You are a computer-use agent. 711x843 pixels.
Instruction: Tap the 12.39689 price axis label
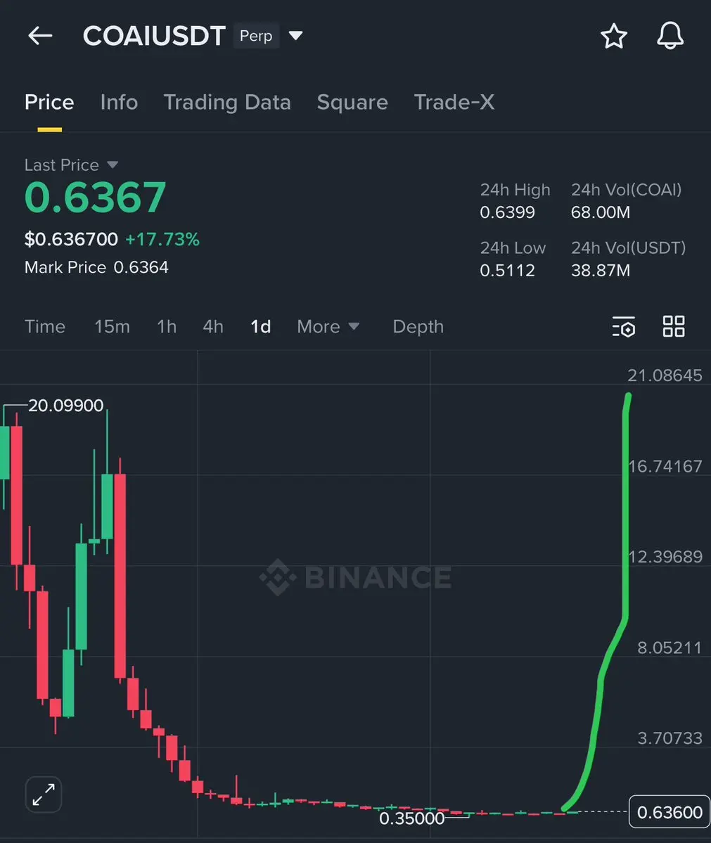click(665, 556)
